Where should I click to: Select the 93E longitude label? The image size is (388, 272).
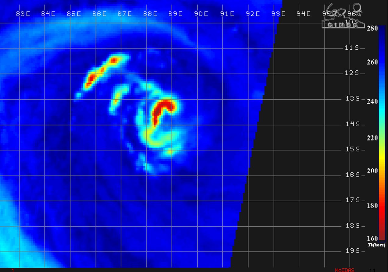tap(278, 14)
